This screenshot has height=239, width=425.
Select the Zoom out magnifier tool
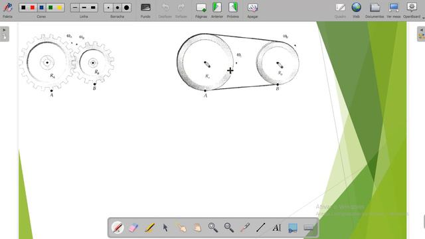[229, 228]
